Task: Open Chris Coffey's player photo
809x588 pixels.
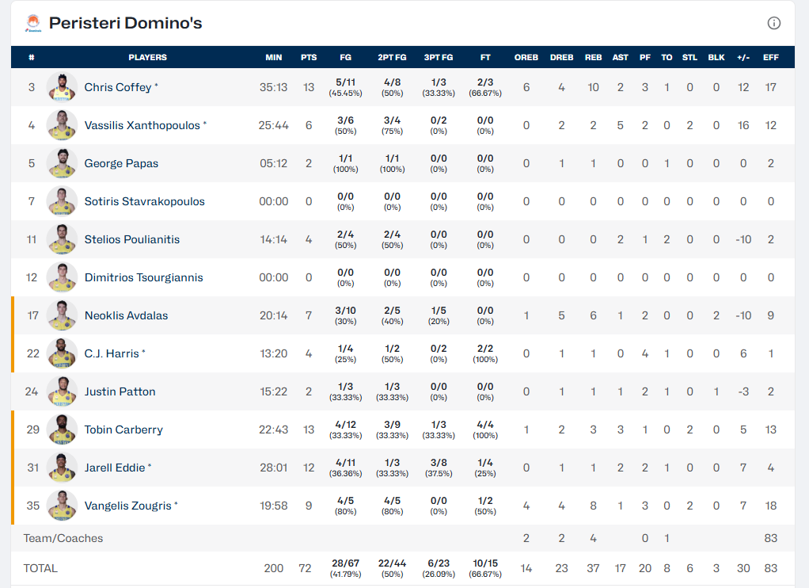Action: (62, 87)
